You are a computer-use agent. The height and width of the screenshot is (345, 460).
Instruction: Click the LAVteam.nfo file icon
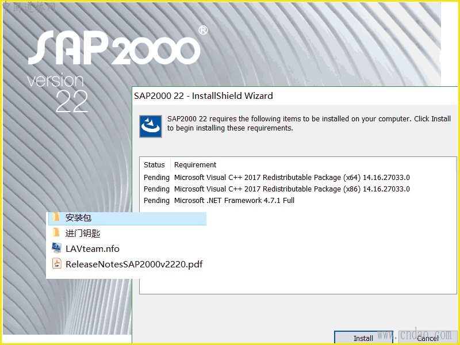[x=57, y=248]
